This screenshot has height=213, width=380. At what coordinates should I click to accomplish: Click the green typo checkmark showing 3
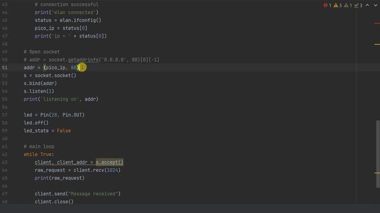pos(358,5)
